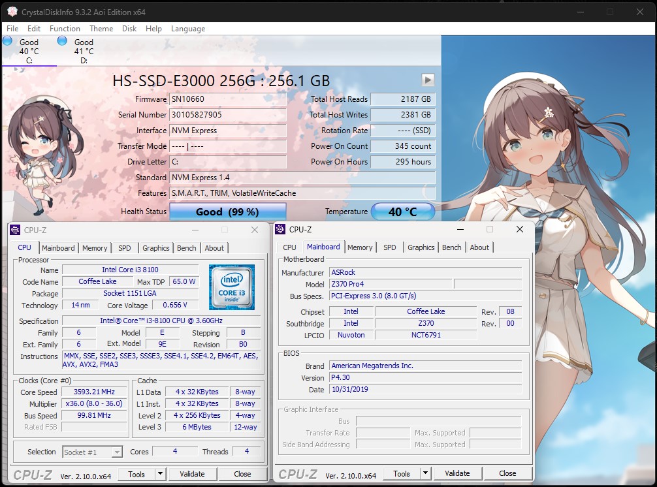The width and height of the screenshot is (657, 487).
Task: Expand Tools dropdown arrow in right CPU-Z window
Action: (425, 473)
